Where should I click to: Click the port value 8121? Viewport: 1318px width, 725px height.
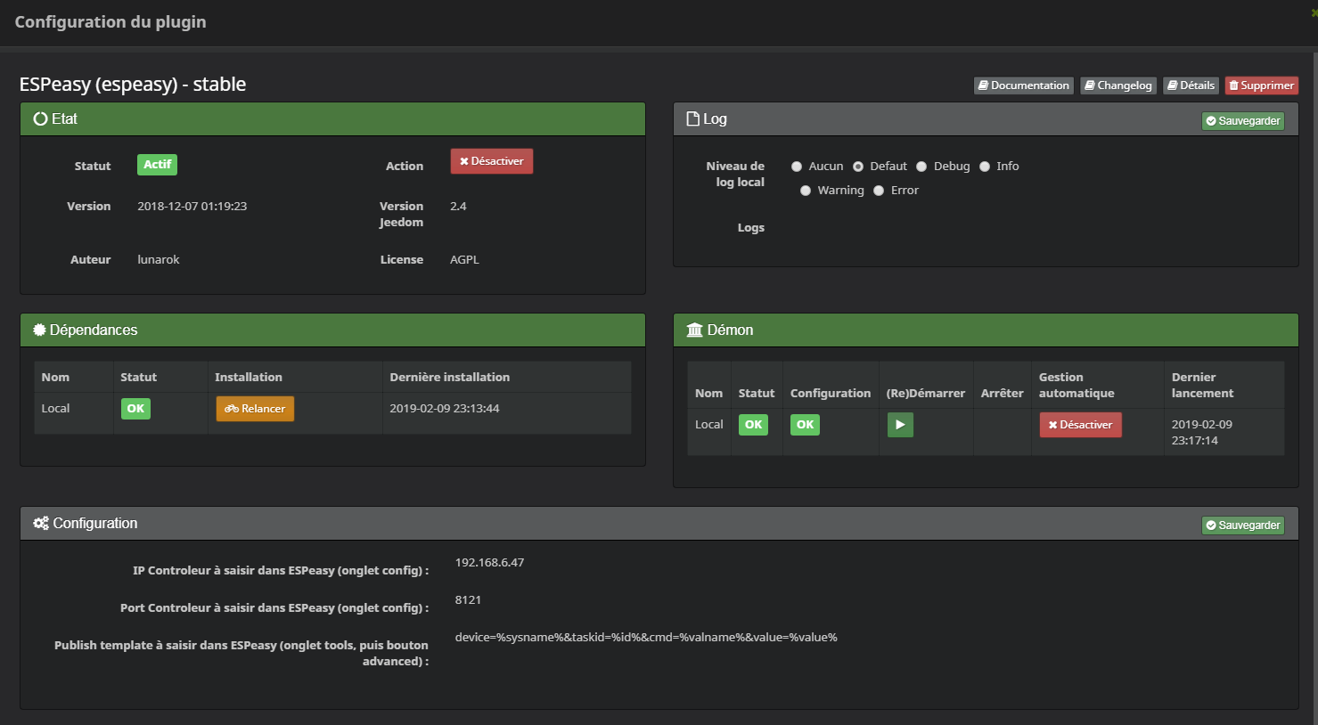click(468, 600)
